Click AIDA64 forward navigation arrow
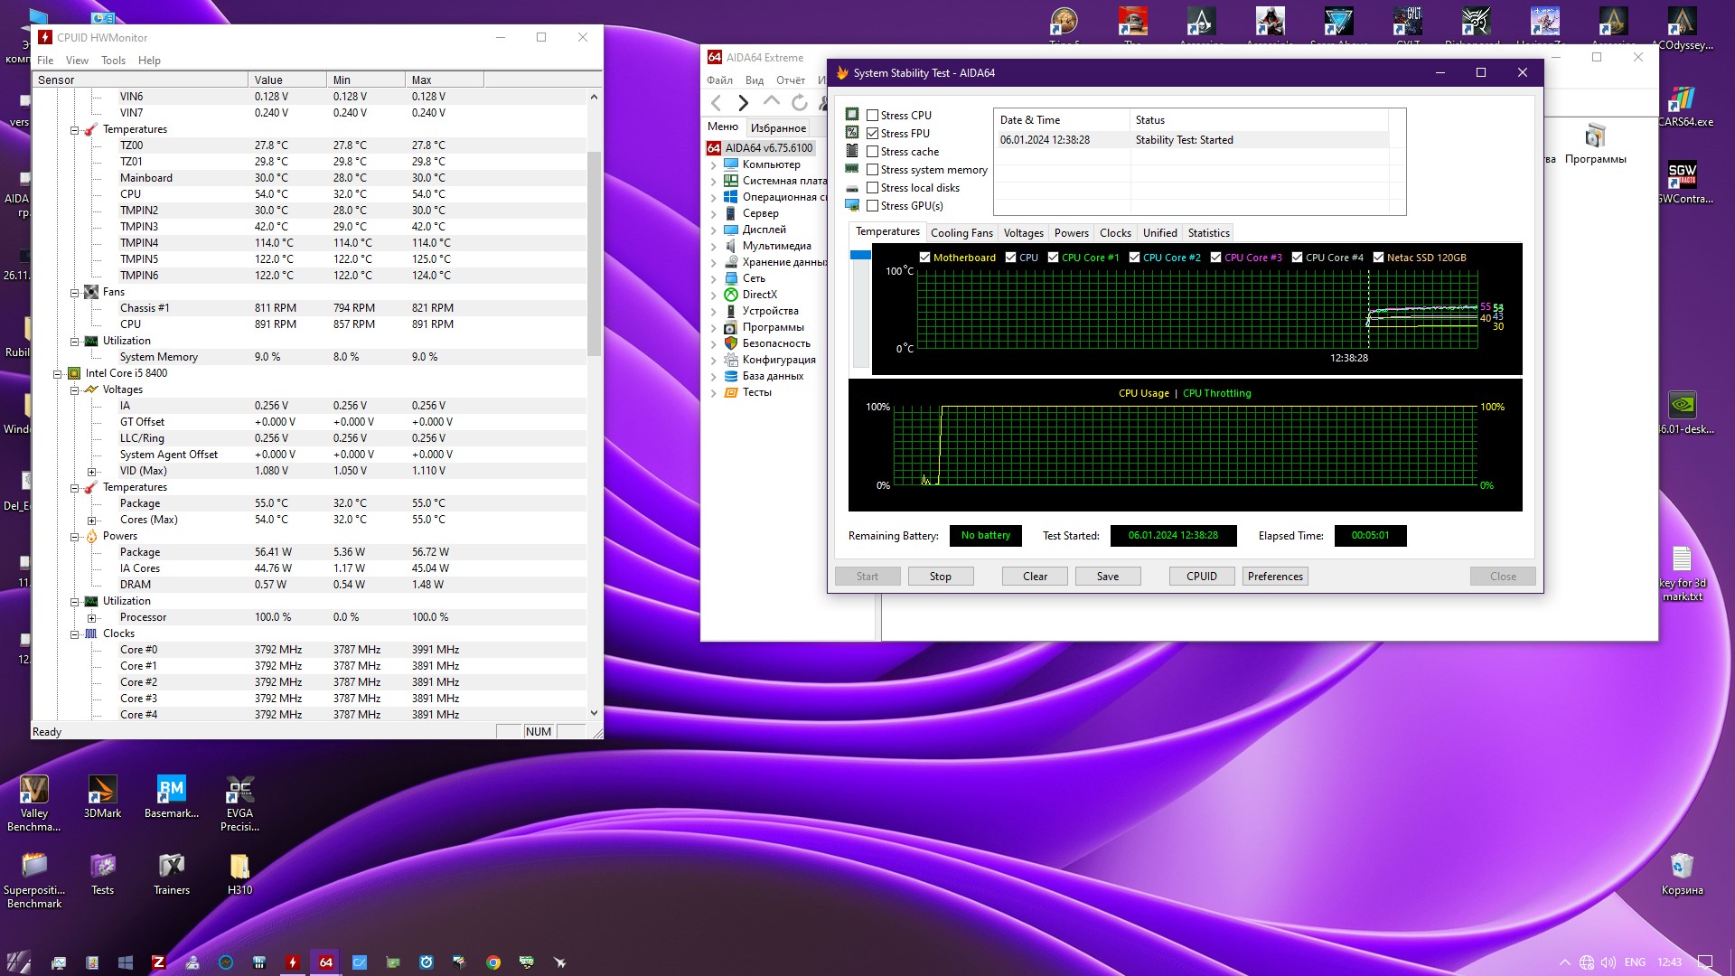Screen dimensions: 1735x976 click(x=743, y=103)
